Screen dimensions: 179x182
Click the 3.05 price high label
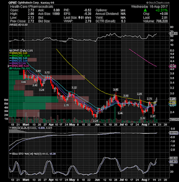(x=116, y=90)
